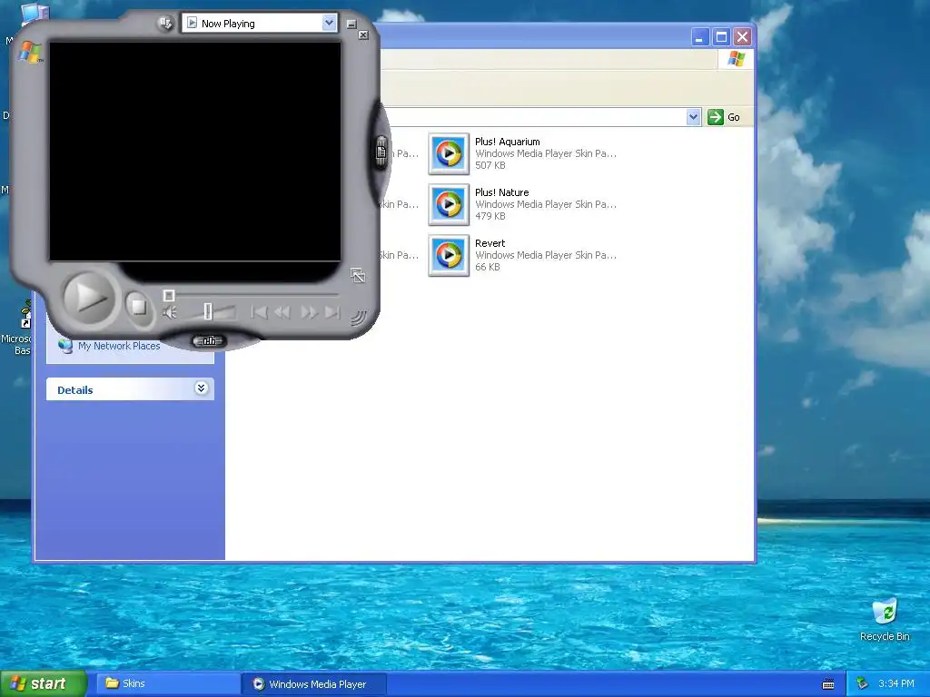Switch to Skins taskbar button
Screen dimensions: 930x697
169,684
